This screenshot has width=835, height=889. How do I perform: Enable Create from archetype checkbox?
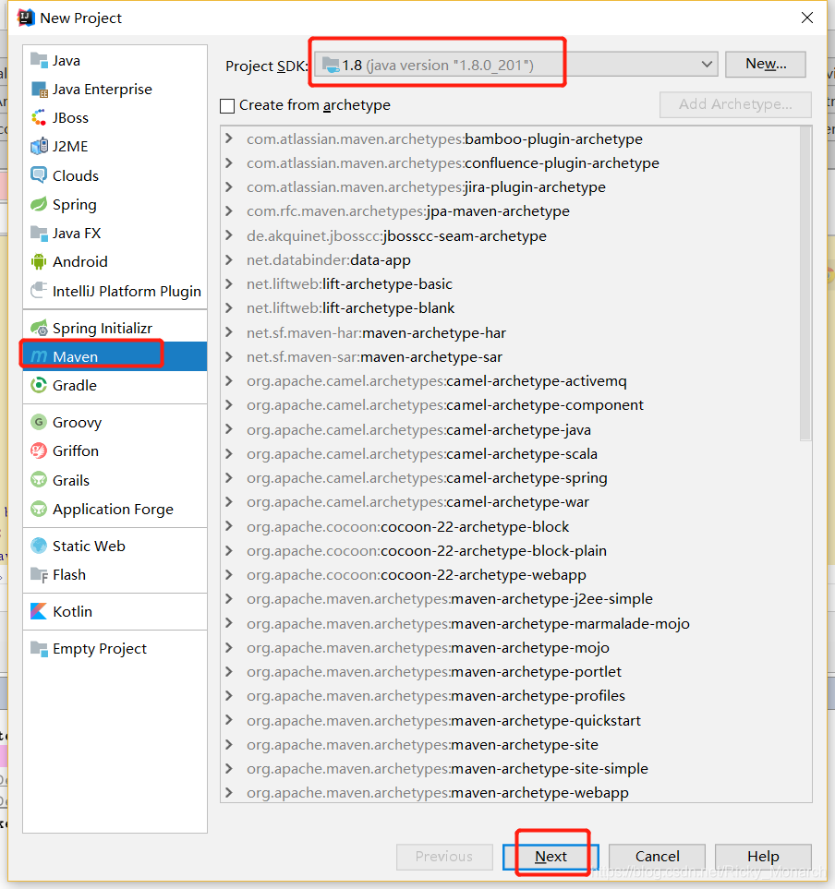pos(227,106)
